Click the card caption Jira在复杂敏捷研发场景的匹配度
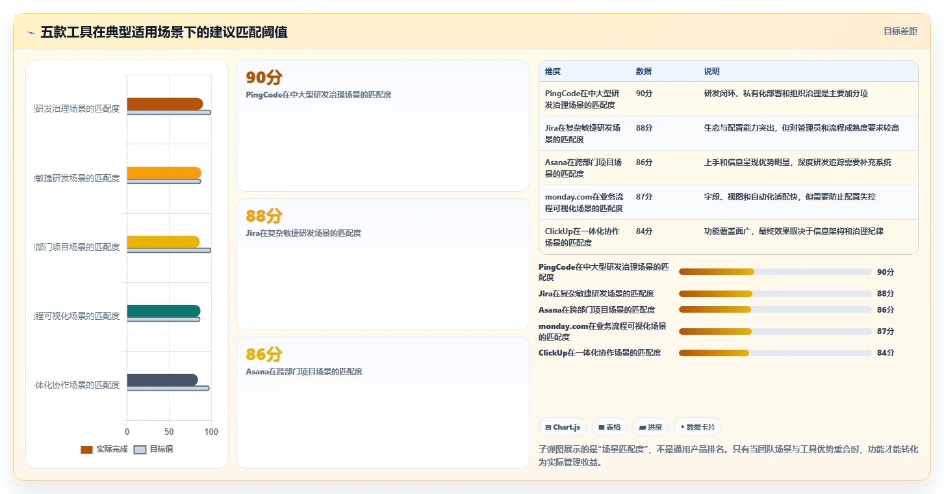This screenshot has height=494, width=944. pos(303,233)
